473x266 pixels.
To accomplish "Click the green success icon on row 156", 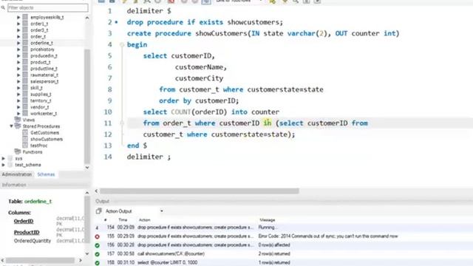I will (x=97, y=245).
